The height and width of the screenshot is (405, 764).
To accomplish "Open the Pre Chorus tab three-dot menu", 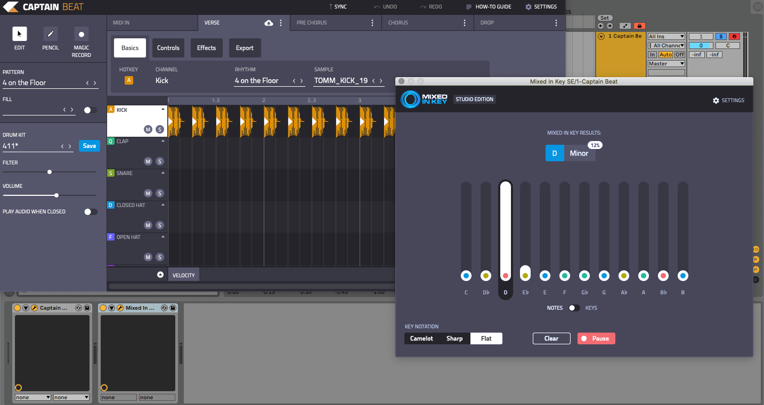I will (372, 23).
